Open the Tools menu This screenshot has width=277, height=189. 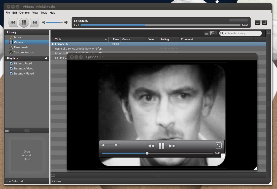(x=44, y=13)
